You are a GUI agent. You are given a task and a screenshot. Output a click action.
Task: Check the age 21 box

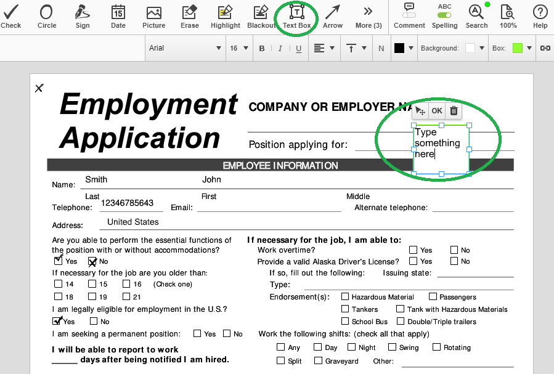pyautogui.click(x=126, y=296)
